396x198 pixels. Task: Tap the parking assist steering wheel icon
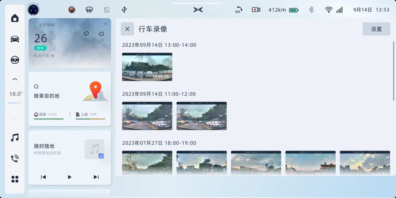[15, 60]
